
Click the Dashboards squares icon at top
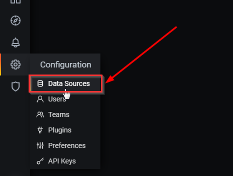(15, 2)
